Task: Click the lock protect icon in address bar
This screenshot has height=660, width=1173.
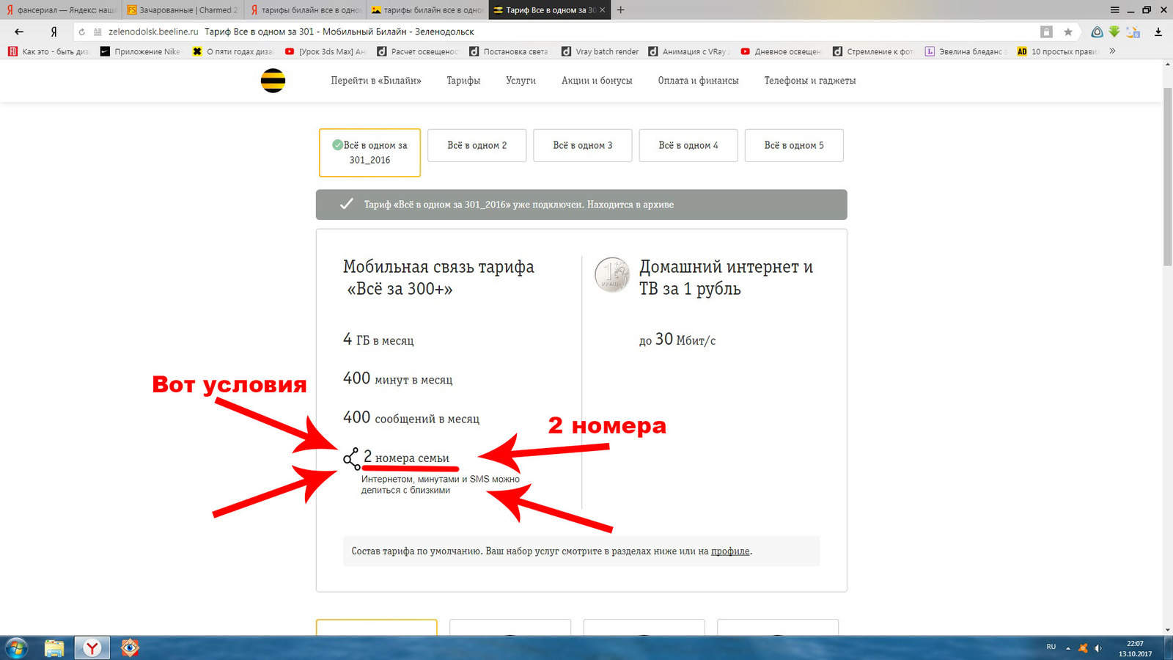Action: coord(1046,32)
